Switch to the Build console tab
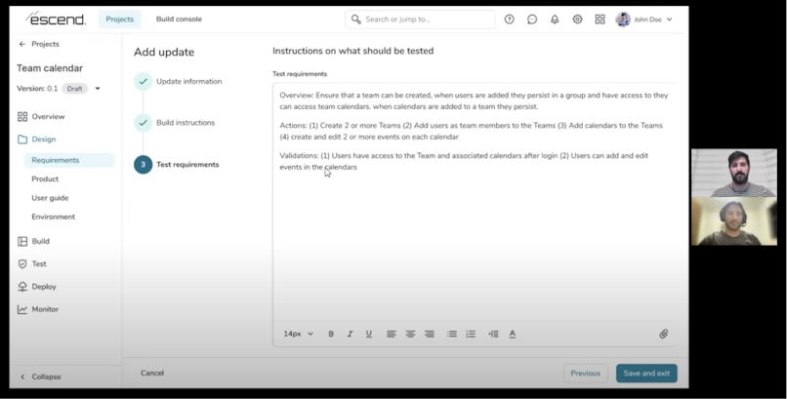 point(179,20)
